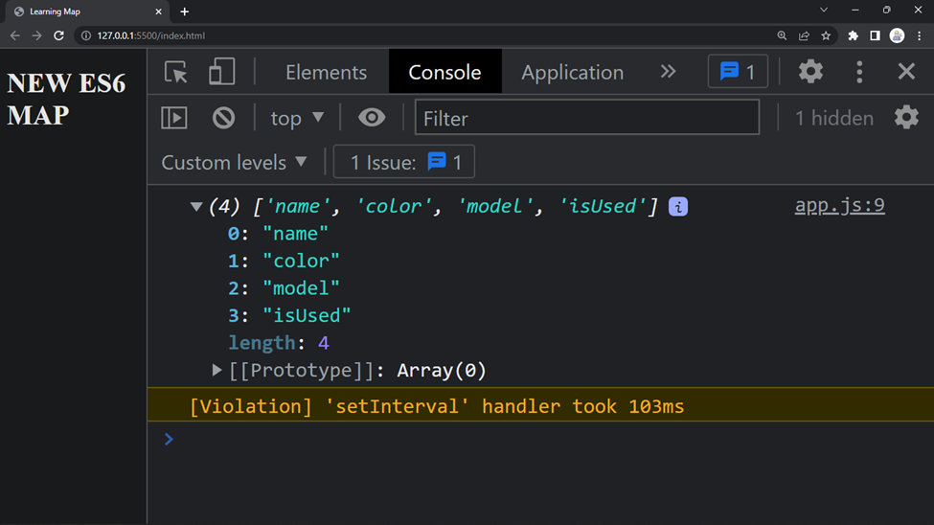Focus the console Filter field
The height and width of the screenshot is (525, 934).
coord(586,118)
